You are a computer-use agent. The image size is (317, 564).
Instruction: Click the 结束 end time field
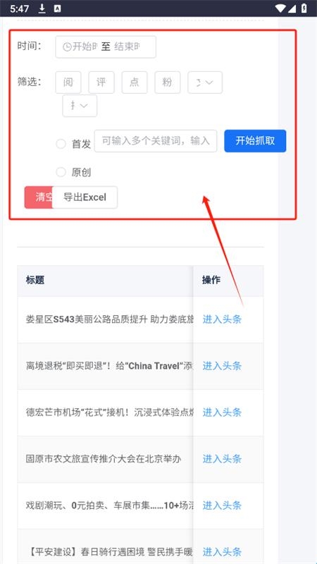click(x=128, y=47)
